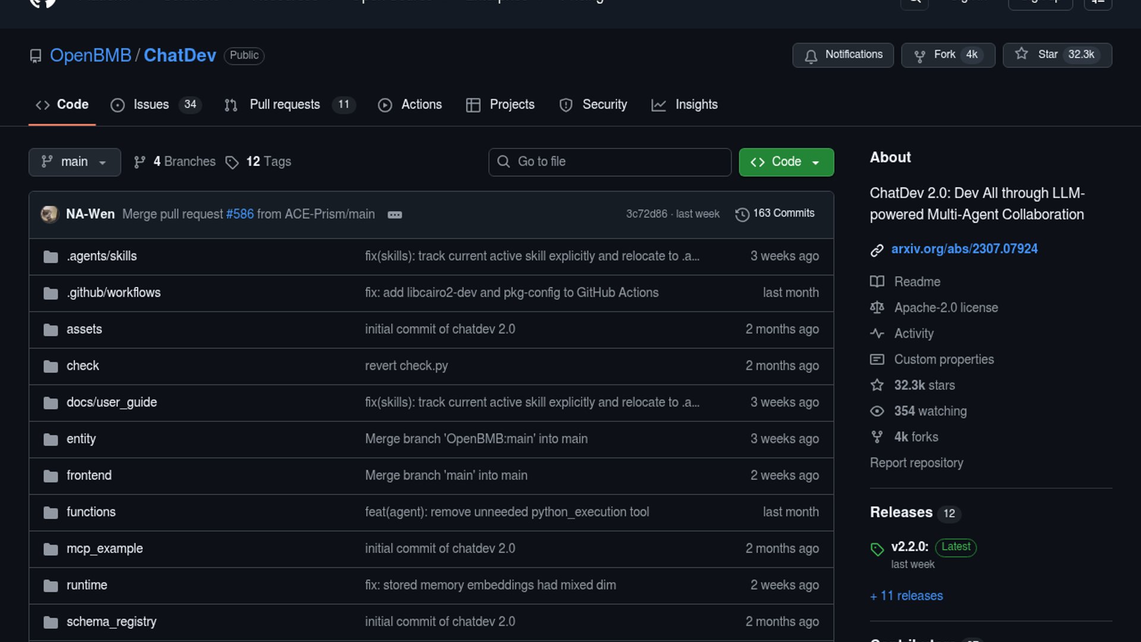Expand the green Code dropdown
This screenshot has height=642, width=1141.
(786, 162)
